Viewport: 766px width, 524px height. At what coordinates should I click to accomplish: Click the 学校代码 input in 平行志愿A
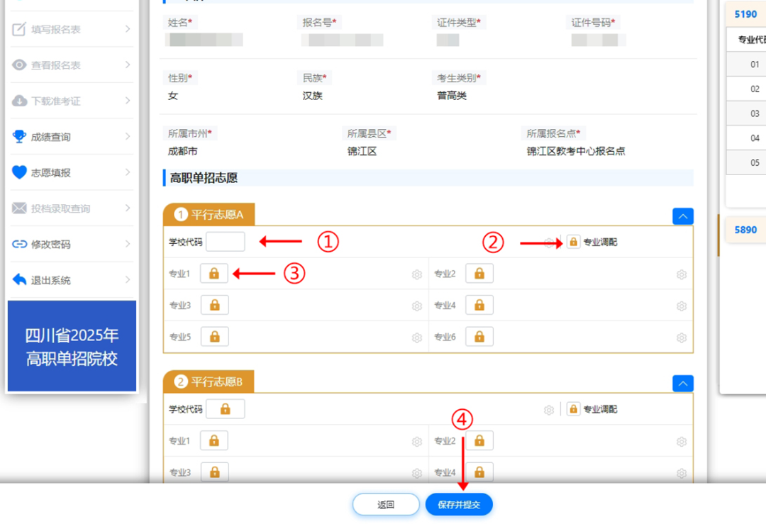click(226, 241)
